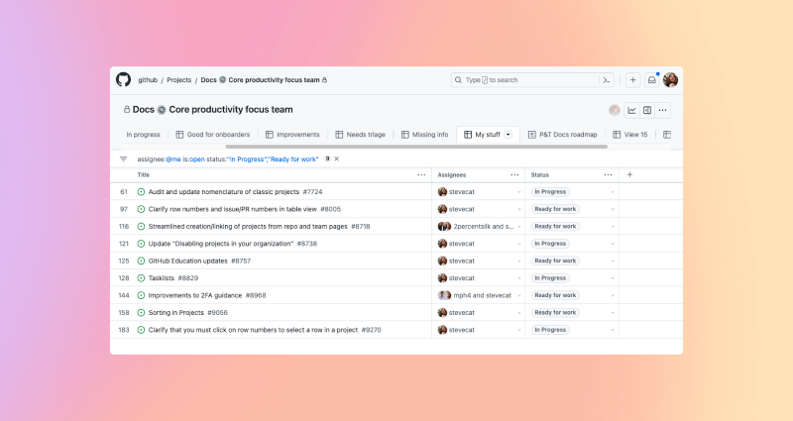Click the stevecat assignee on row 183
This screenshot has width=793, height=421.
456,330
